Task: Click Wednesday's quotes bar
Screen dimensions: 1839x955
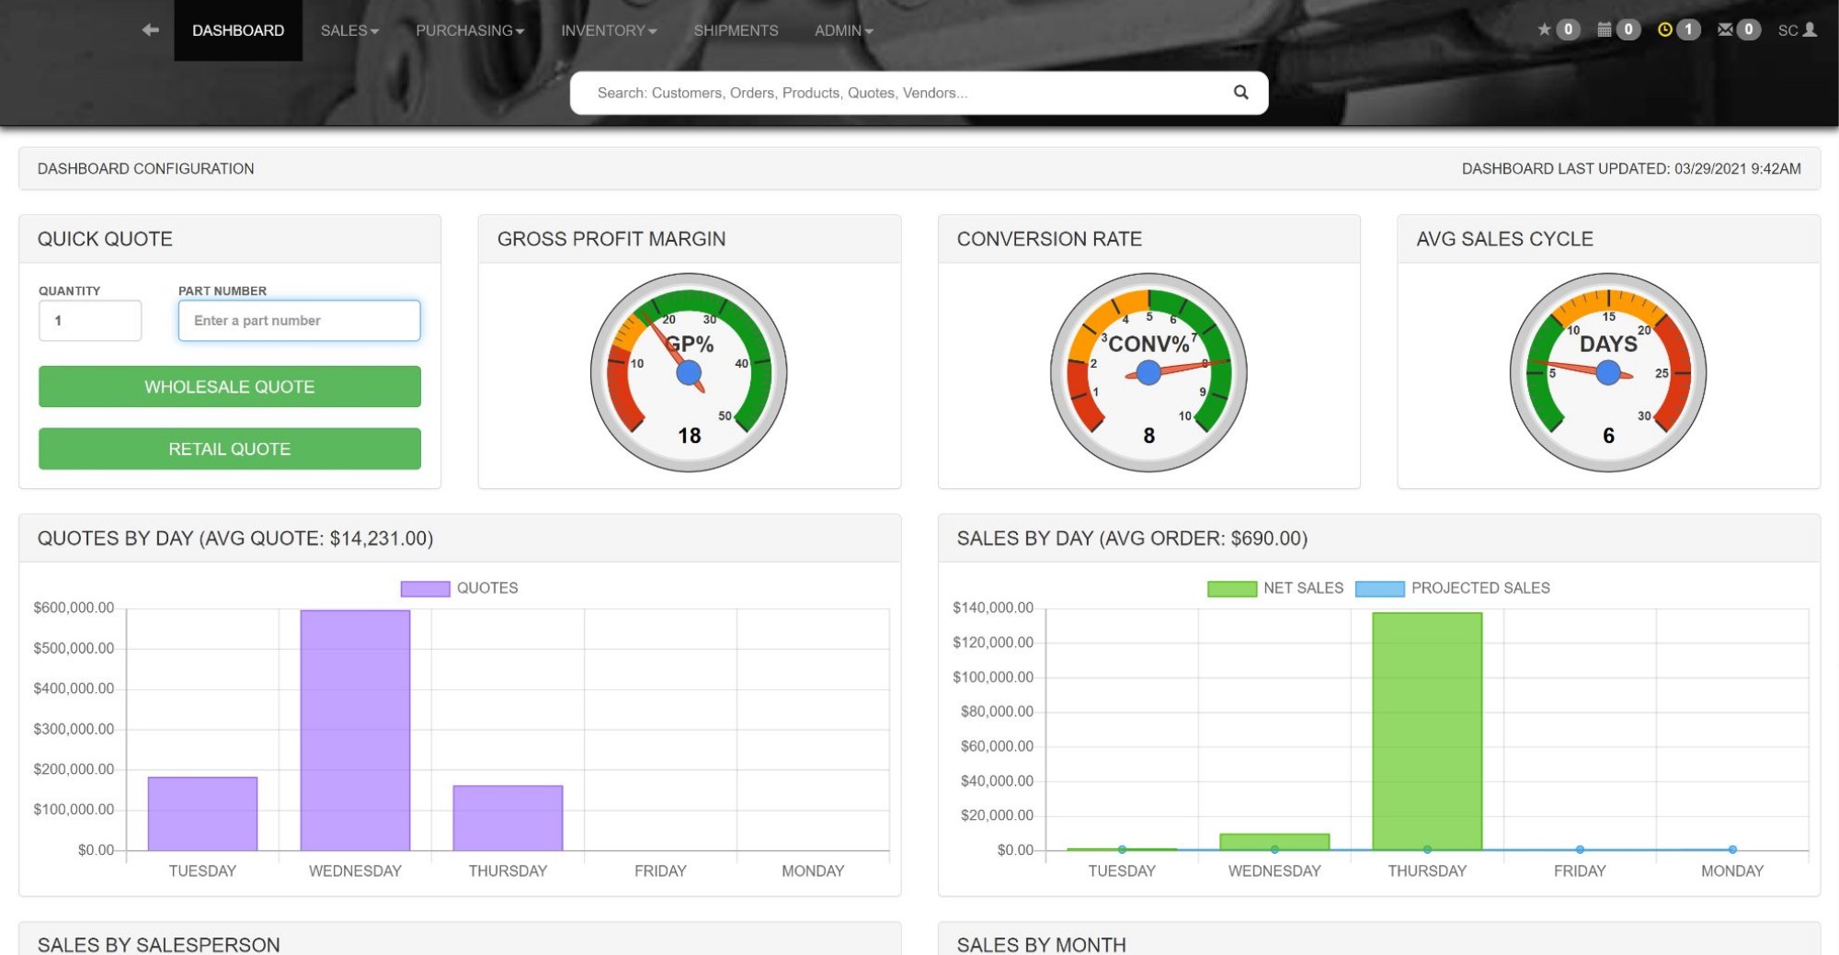Action: pos(355,730)
